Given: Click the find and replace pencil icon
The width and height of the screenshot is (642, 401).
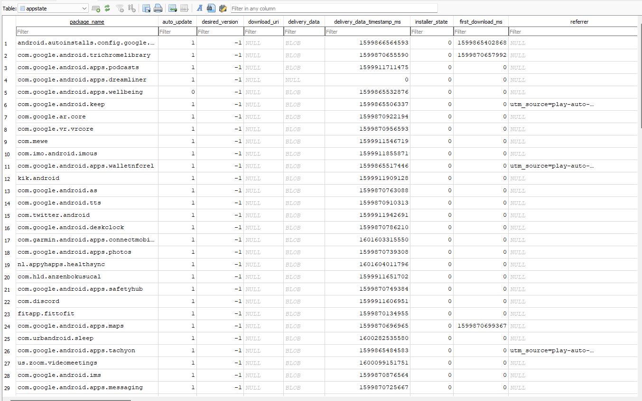Looking at the screenshot, I should tap(223, 9).
